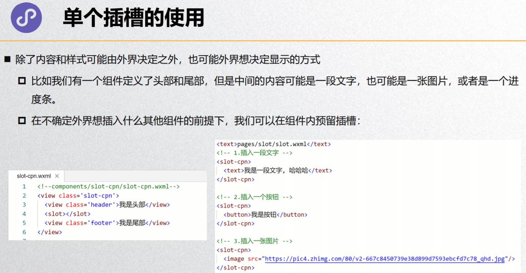The image size is (526, 273).
Task: Close the slot-cpn.wxml editor tab
Action: coord(57,176)
